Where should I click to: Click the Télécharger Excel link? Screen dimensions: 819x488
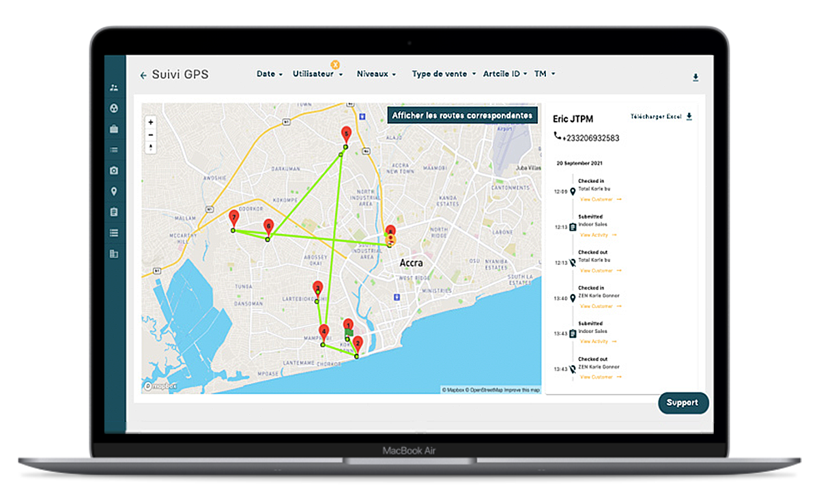coord(656,117)
